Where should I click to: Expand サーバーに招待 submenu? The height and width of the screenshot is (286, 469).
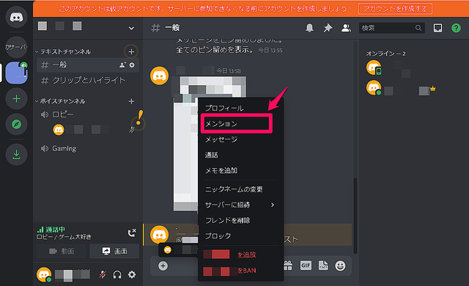coord(241,205)
